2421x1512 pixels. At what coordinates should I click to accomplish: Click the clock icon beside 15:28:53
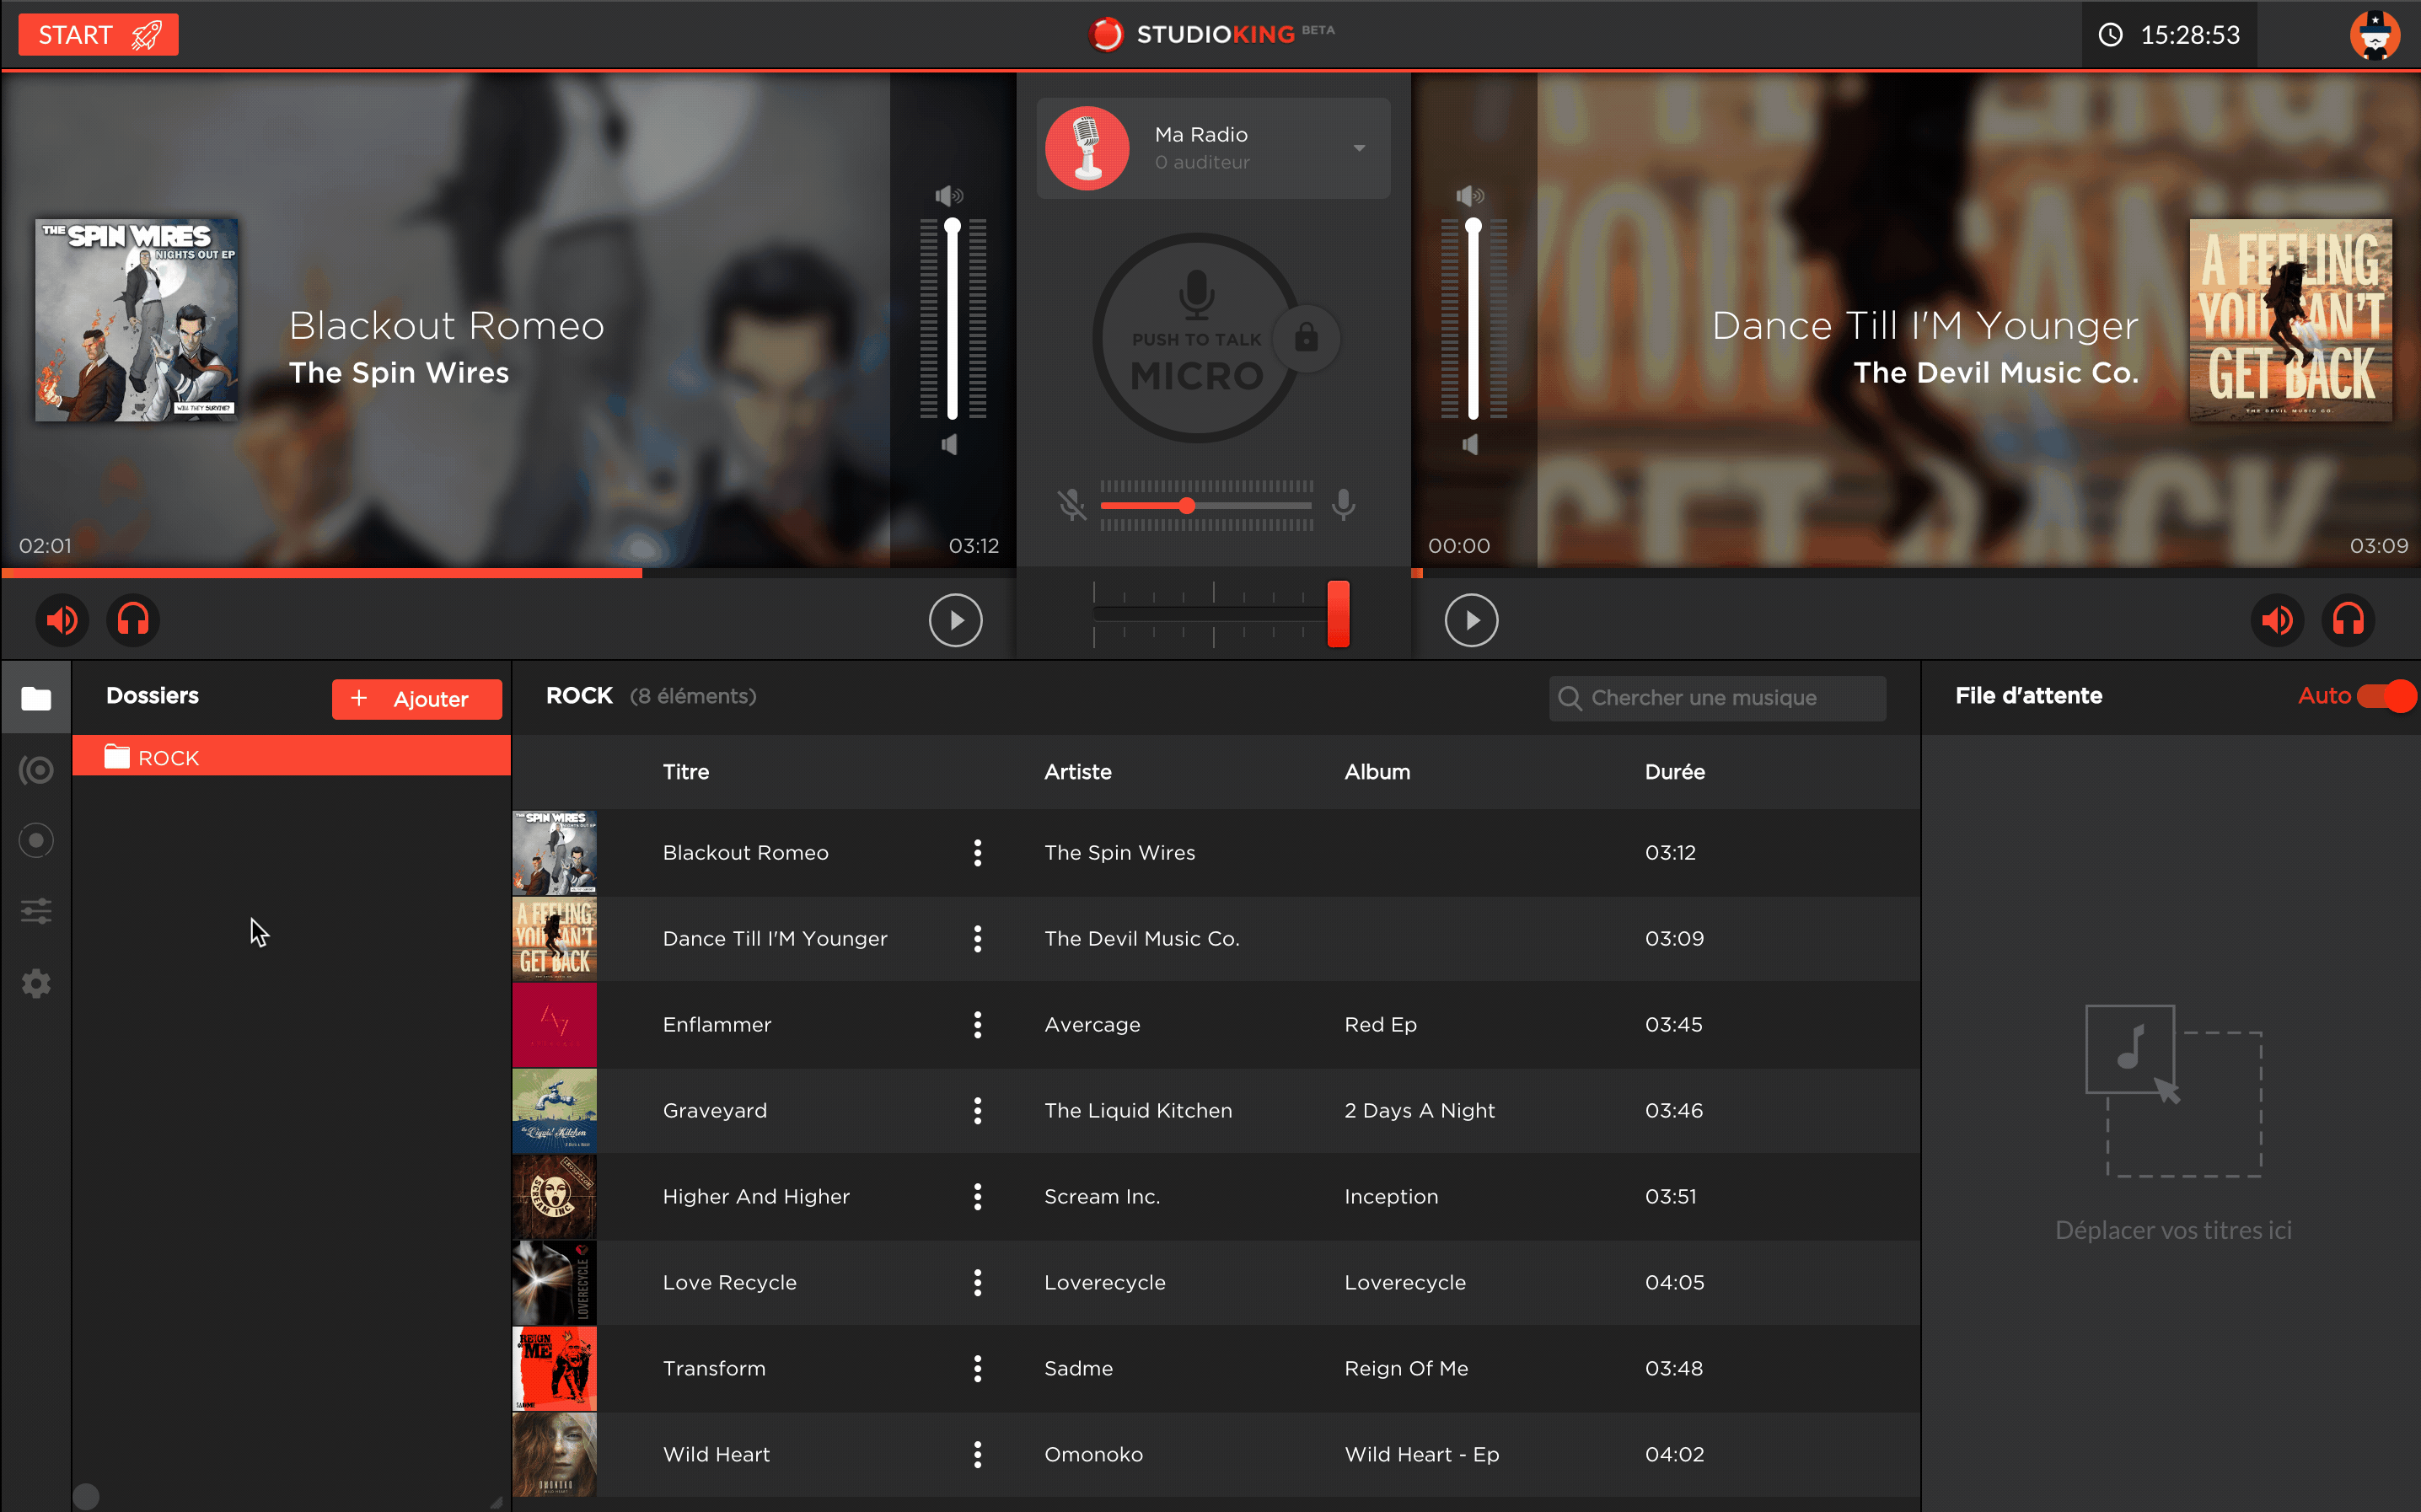click(2110, 35)
